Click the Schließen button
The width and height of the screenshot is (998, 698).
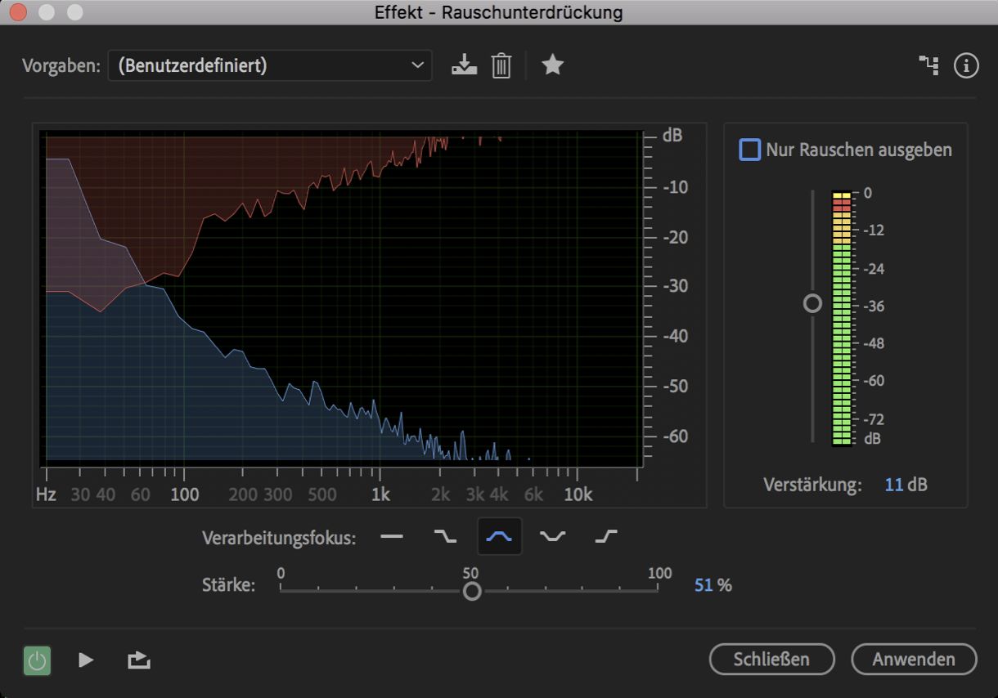click(x=771, y=660)
